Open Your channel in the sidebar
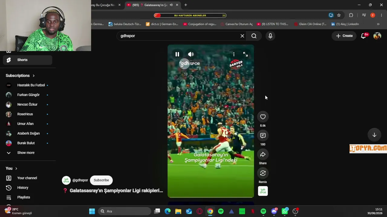This screenshot has width=387, height=217. [28, 178]
